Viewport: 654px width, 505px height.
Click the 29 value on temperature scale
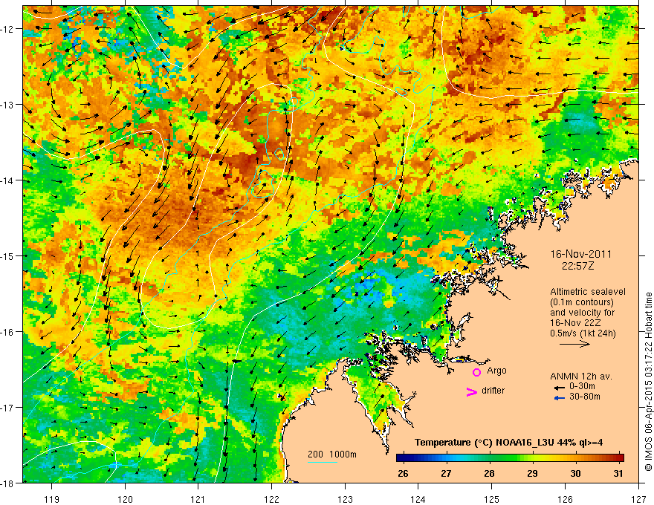coord(532,473)
